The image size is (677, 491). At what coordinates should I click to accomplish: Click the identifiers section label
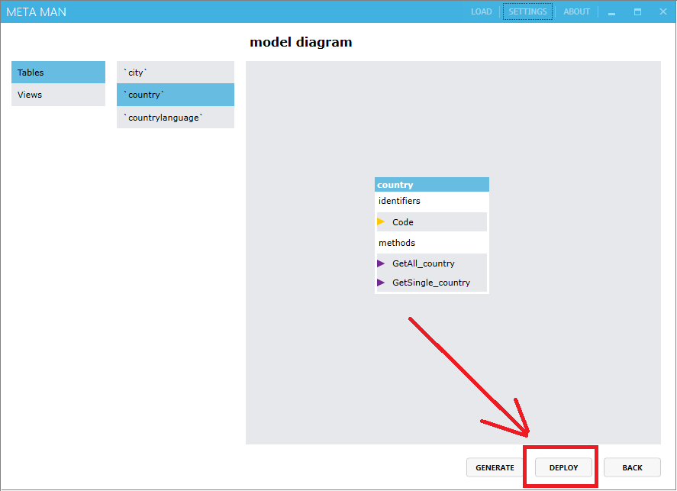tap(398, 201)
